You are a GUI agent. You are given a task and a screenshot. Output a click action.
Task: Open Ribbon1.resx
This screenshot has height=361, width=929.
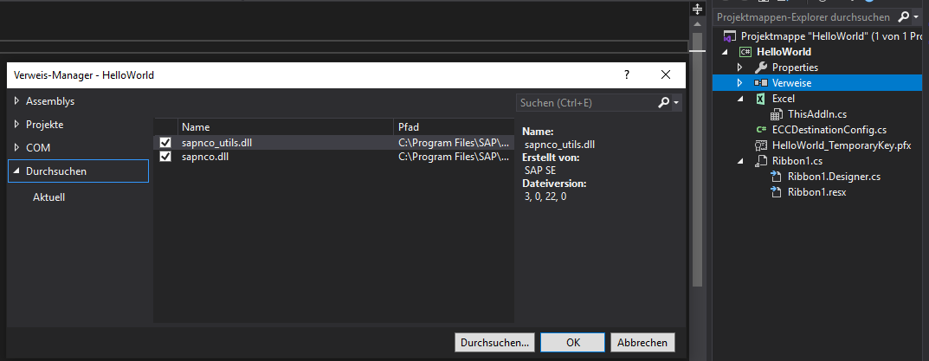click(x=816, y=192)
